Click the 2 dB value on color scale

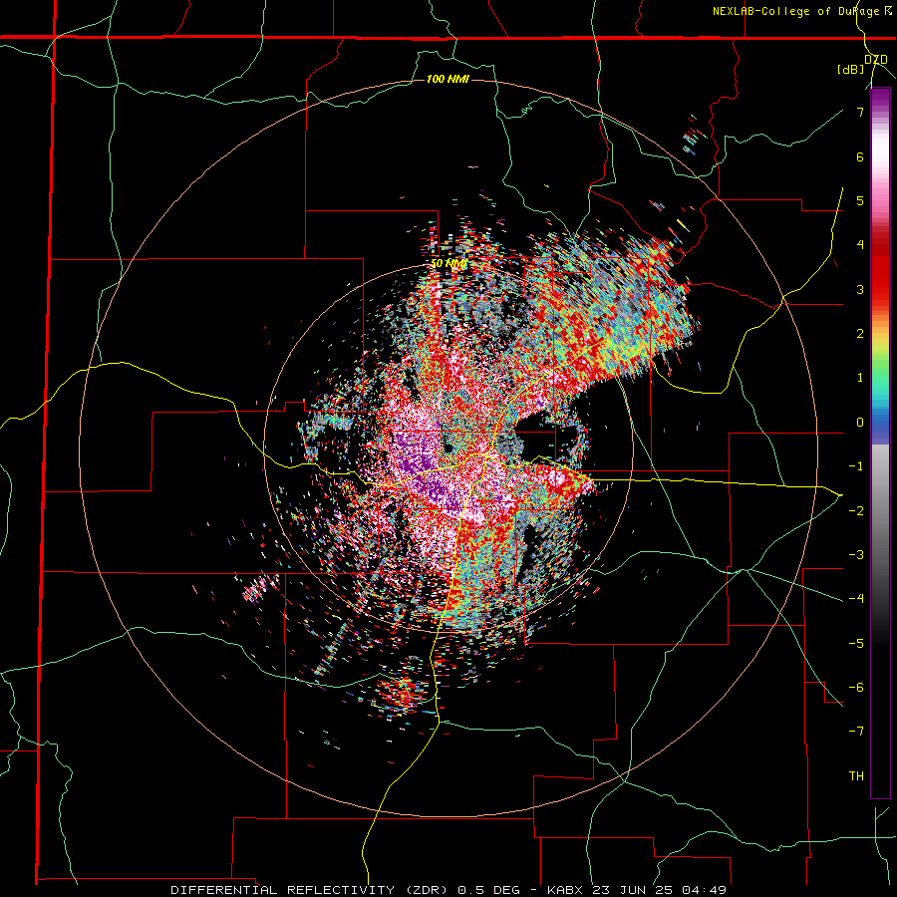[x=860, y=334]
